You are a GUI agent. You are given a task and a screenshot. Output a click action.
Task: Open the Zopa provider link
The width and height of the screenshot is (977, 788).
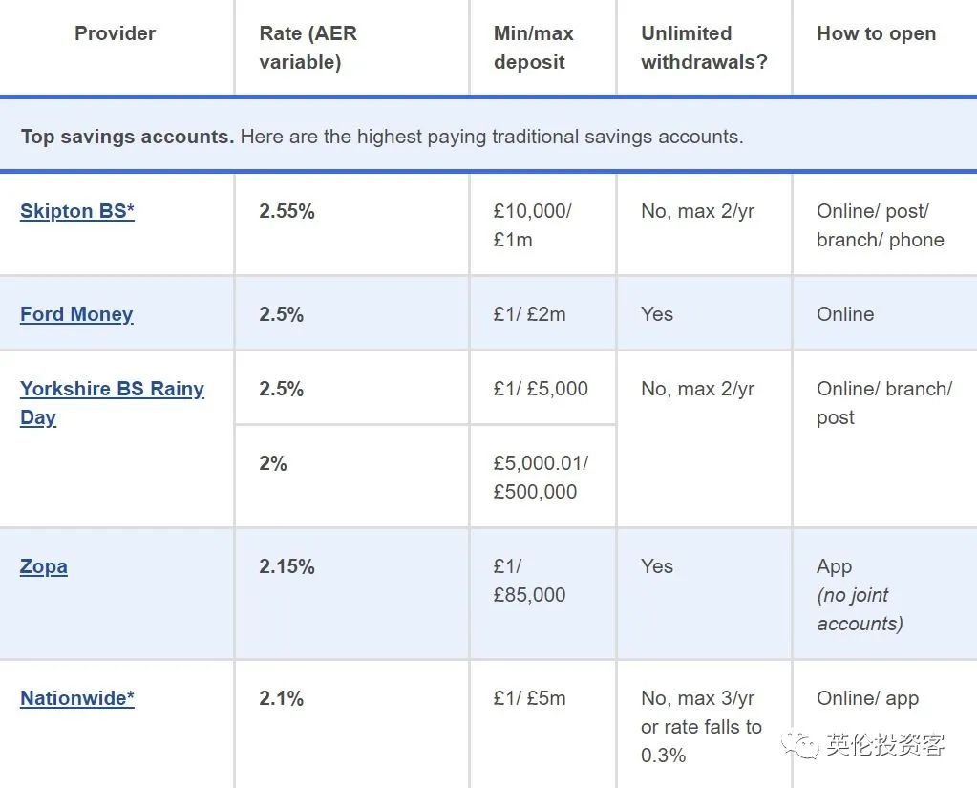pos(44,566)
